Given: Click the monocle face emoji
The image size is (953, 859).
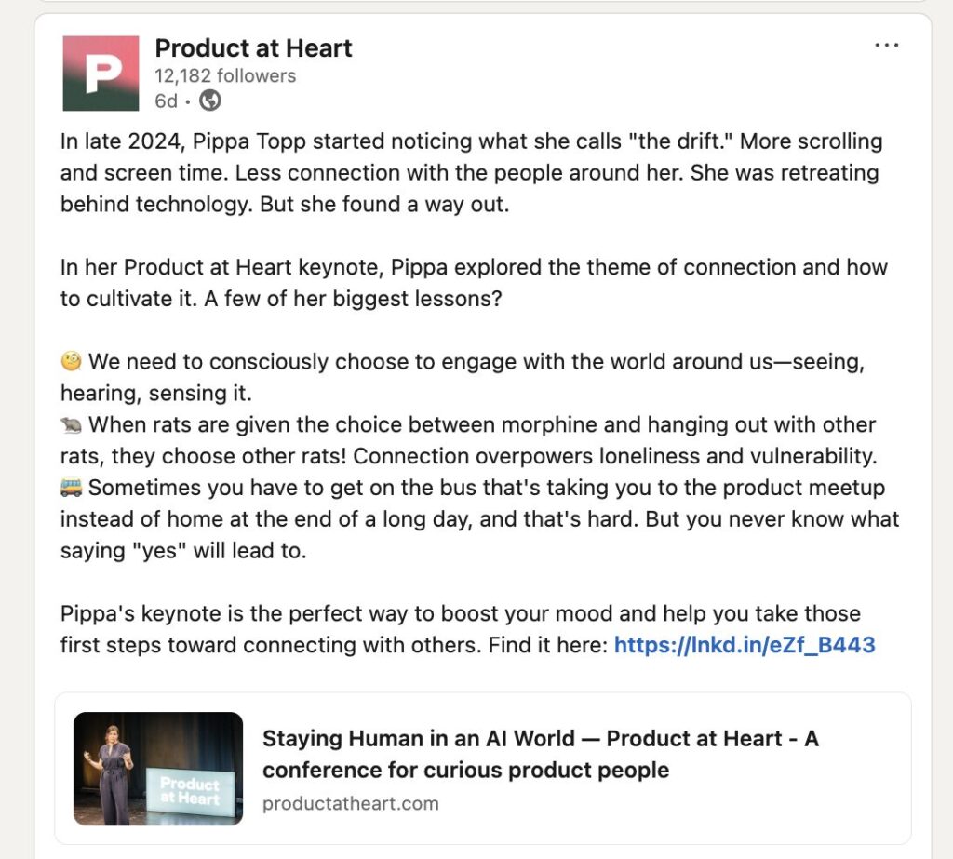Looking at the screenshot, I should point(71,362).
